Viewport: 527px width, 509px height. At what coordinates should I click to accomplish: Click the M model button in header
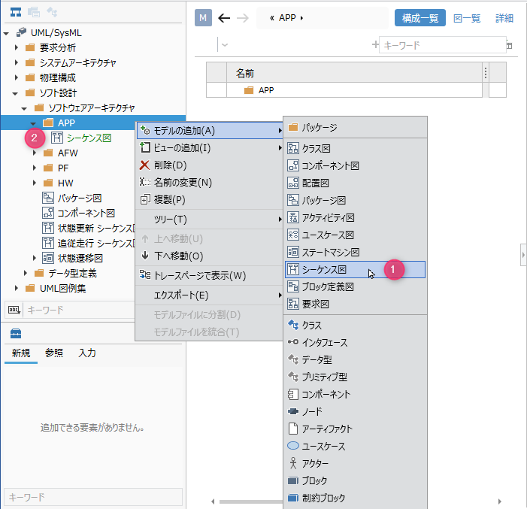click(203, 18)
